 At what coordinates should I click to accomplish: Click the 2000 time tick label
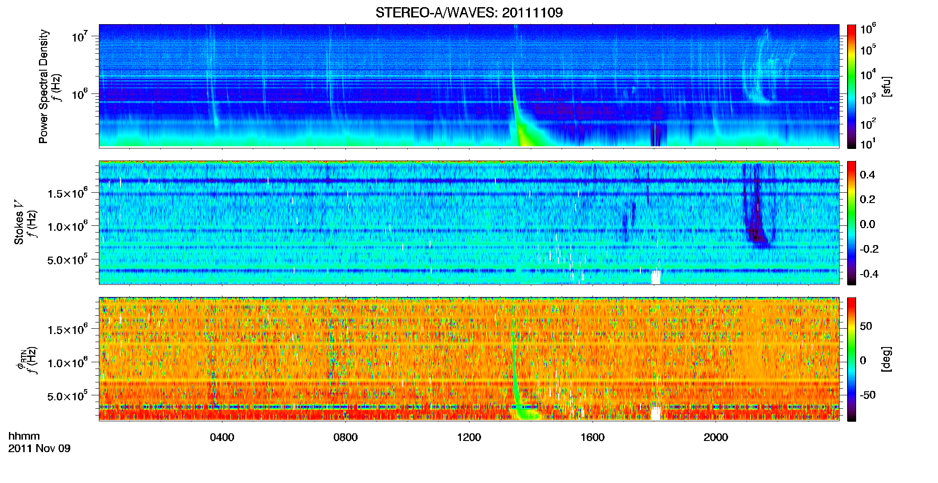point(716,437)
